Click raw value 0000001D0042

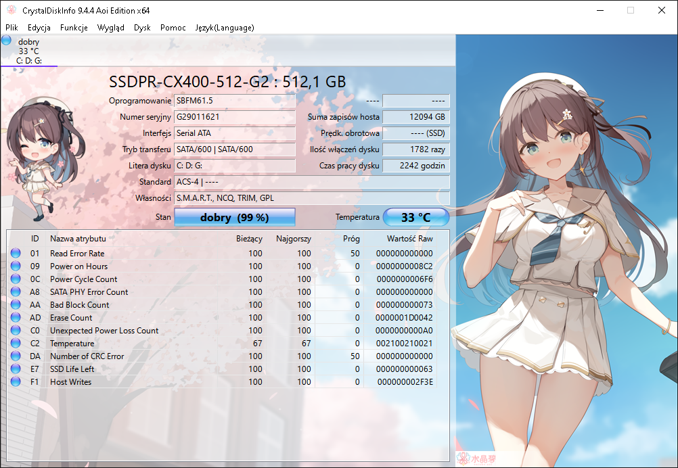point(404,318)
